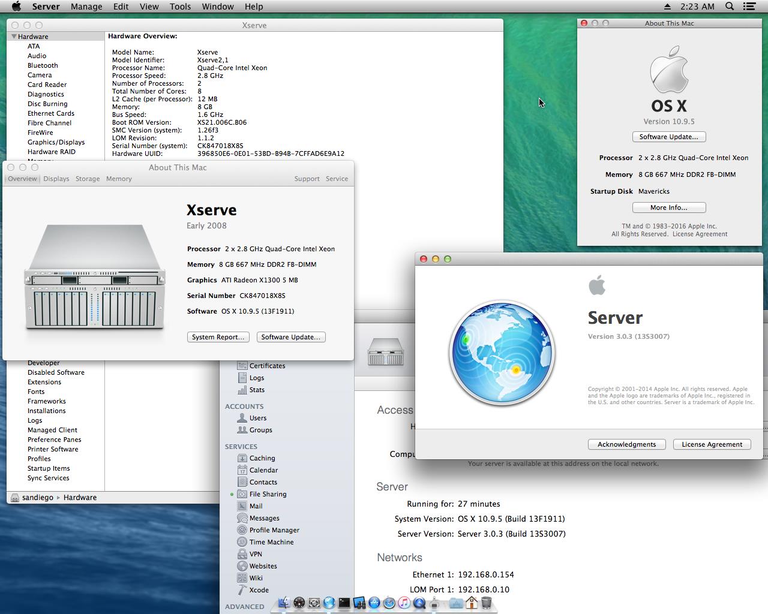
Task: Open the Tools menu
Action: (x=180, y=7)
